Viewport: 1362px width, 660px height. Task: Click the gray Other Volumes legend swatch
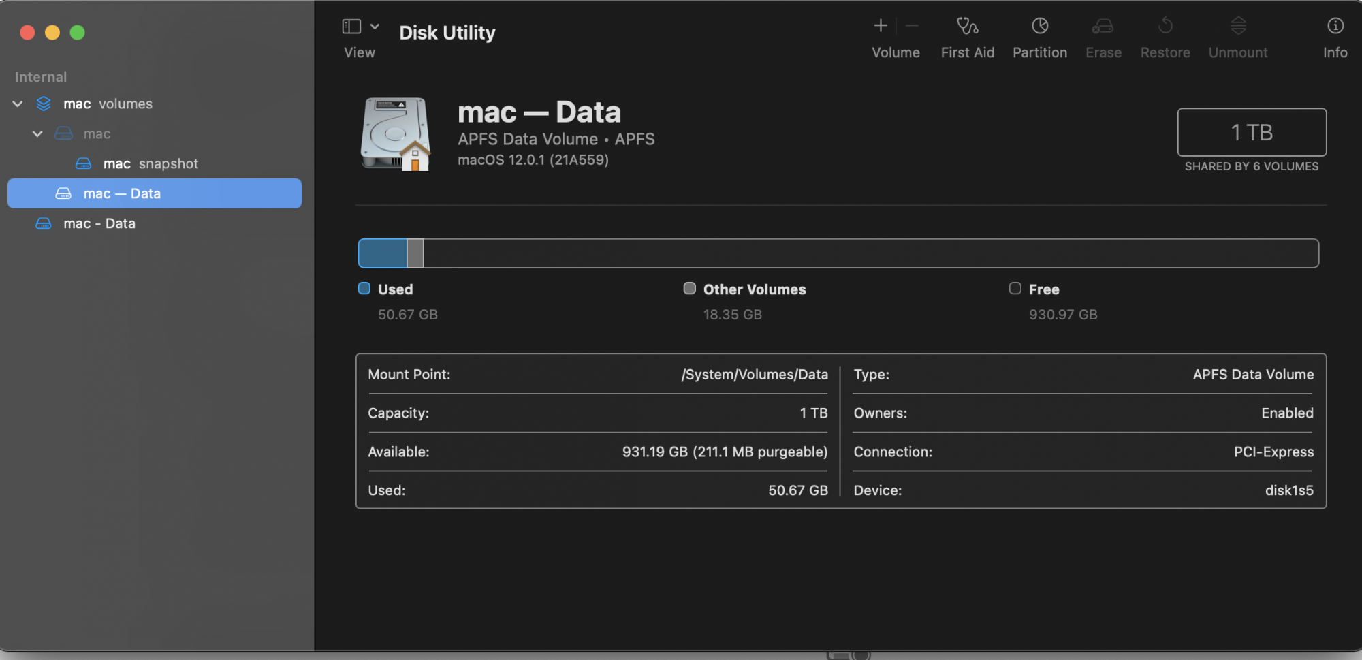point(690,289)
